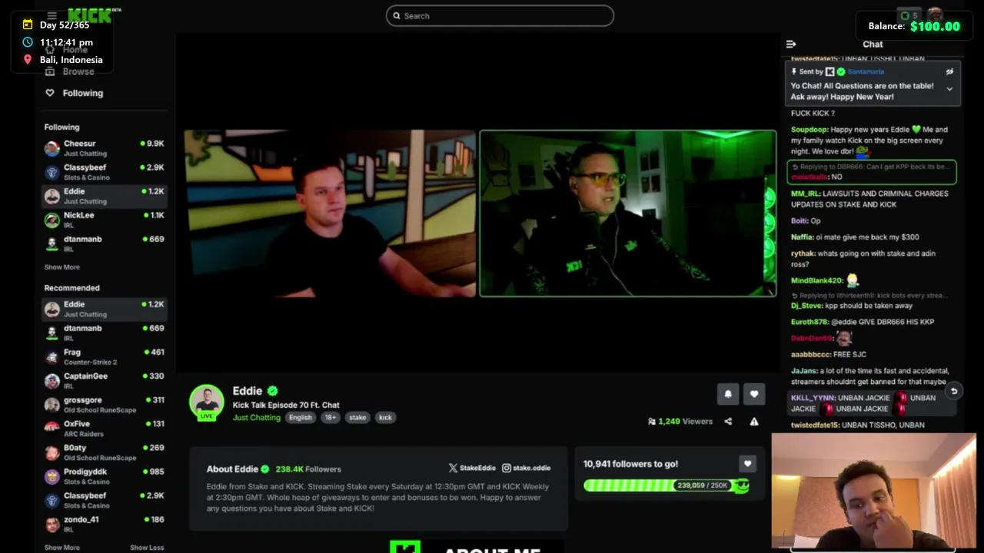Click Naffia's username in chat

click(x=802, y=237)
